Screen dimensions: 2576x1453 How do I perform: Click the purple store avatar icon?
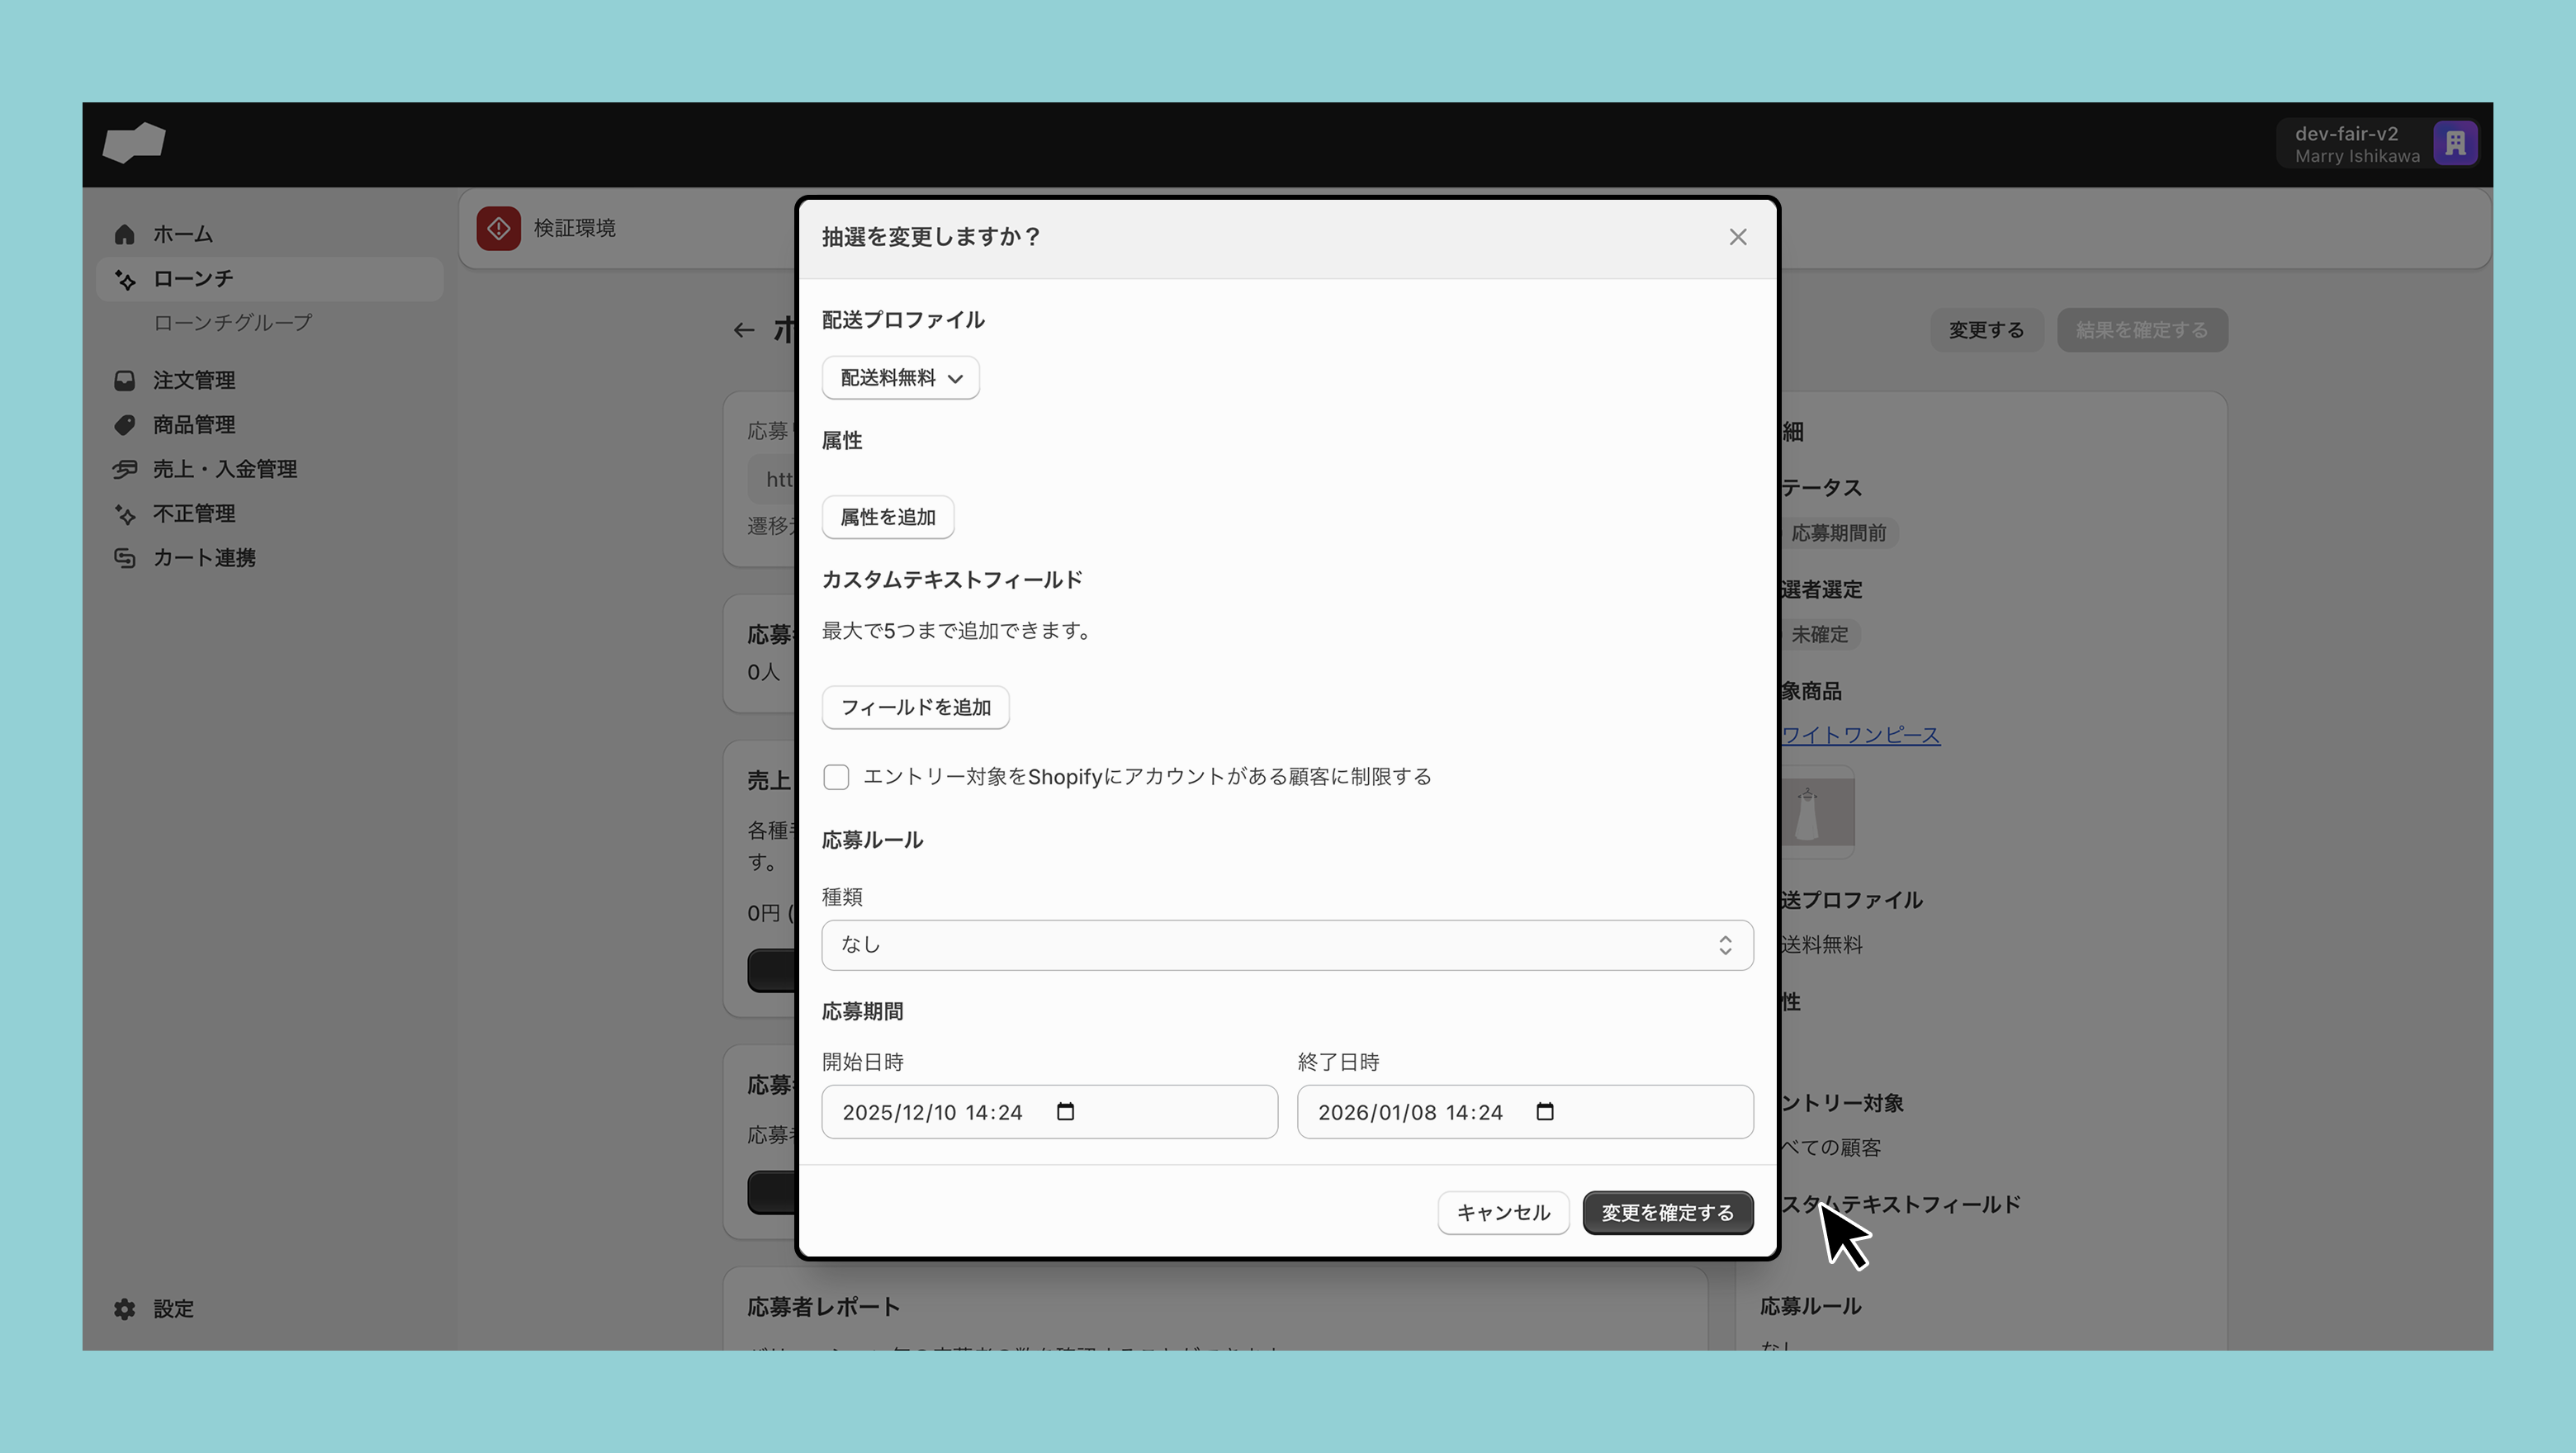pos(2455,144)
